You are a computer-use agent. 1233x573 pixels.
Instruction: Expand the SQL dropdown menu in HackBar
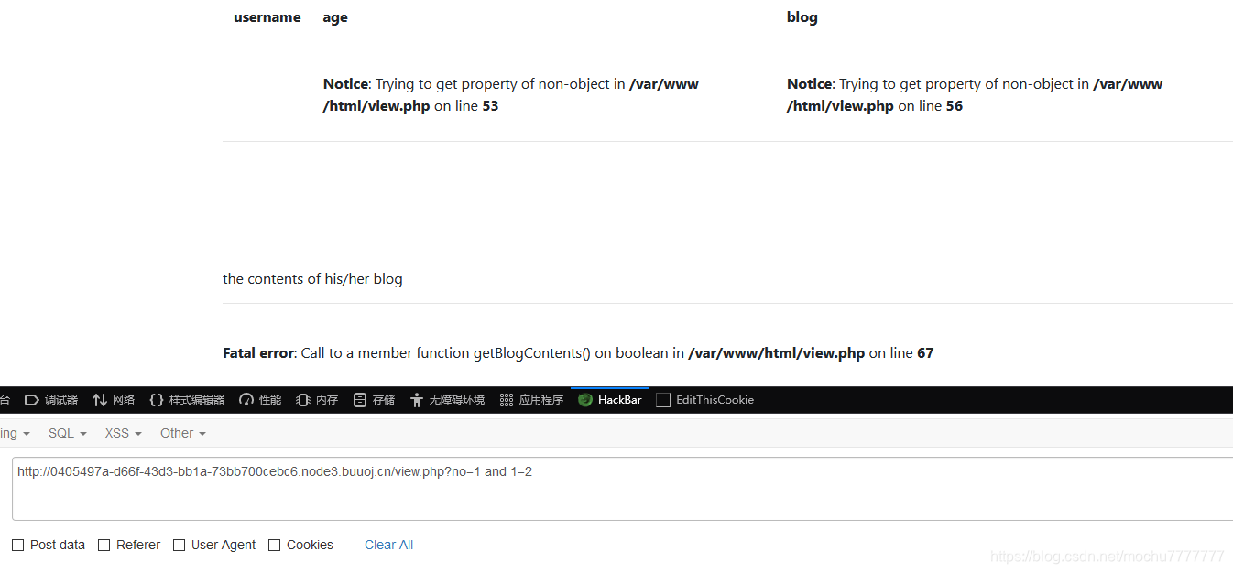(x=68, y=433)
